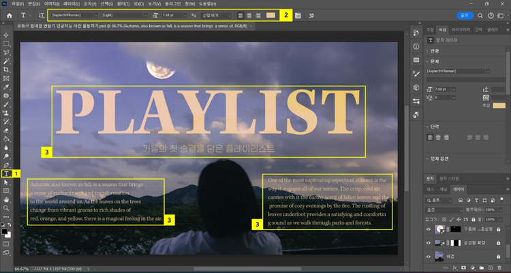This screenshot has height=273, width=511.
Task: Open the layer opacity dropdown arrow
Action: 501,210
